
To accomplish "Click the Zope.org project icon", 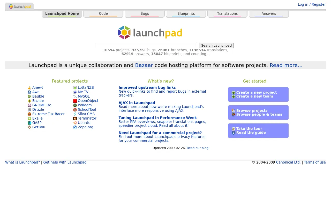I will point(75,127).
